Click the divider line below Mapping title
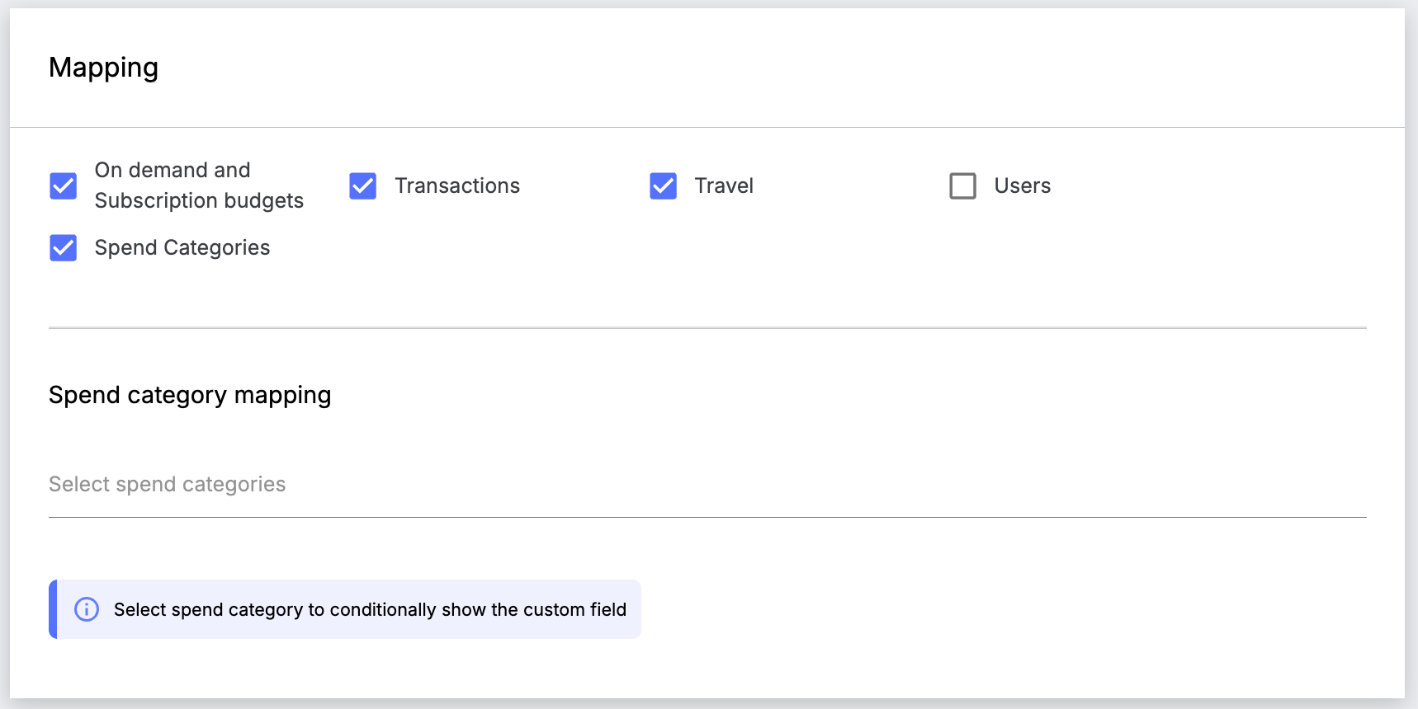 pyautogui.click(x=707, y=128)
